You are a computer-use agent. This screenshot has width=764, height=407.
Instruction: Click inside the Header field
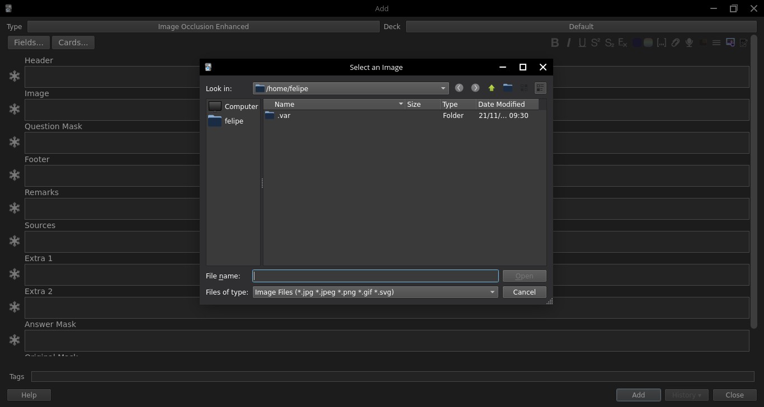(386, 77)
